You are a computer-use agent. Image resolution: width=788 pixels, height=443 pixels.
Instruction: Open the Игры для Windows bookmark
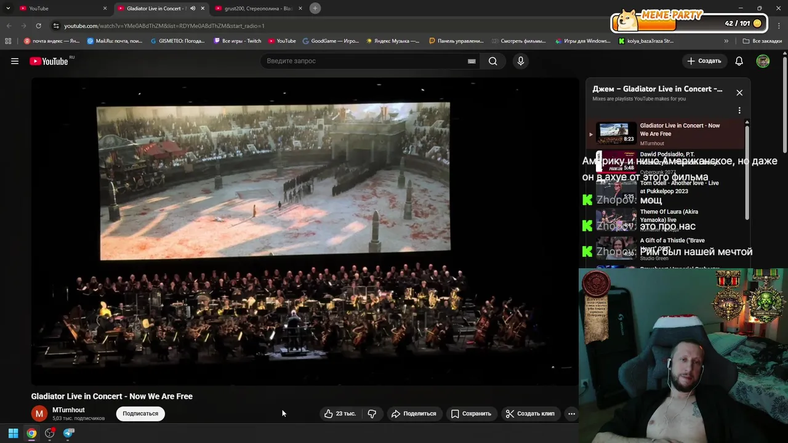(582, 41)
